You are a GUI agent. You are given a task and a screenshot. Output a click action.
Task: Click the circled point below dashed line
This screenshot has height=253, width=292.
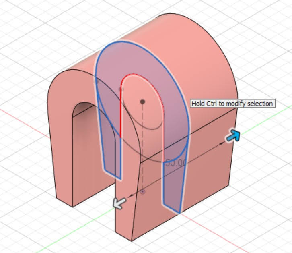pyautogui.click(x=142, y=192)
